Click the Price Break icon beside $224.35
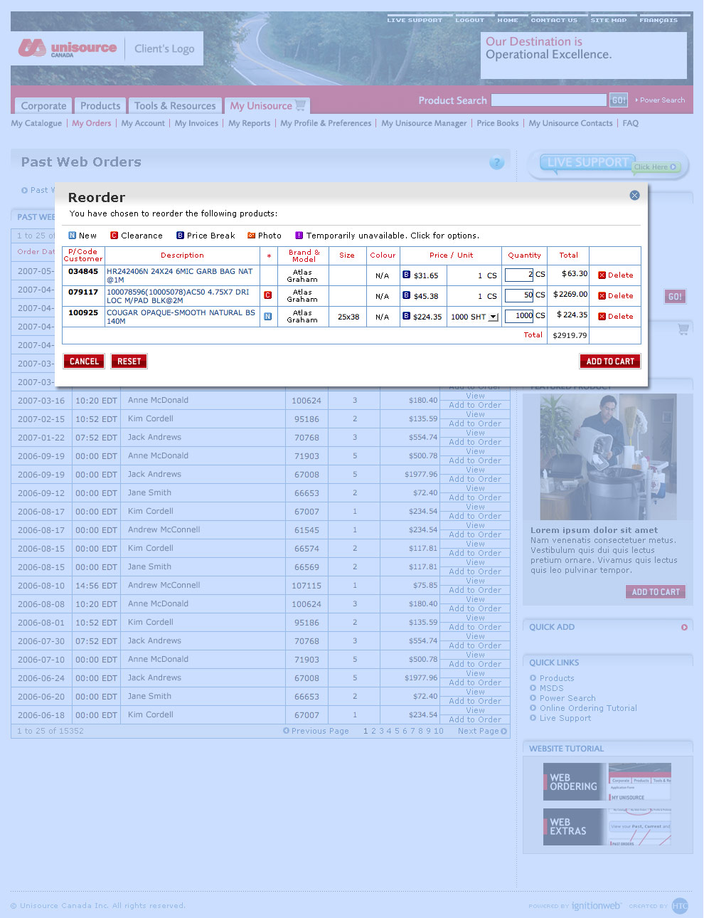This screenshot has width=704, height=918. [x=406, y=316]
